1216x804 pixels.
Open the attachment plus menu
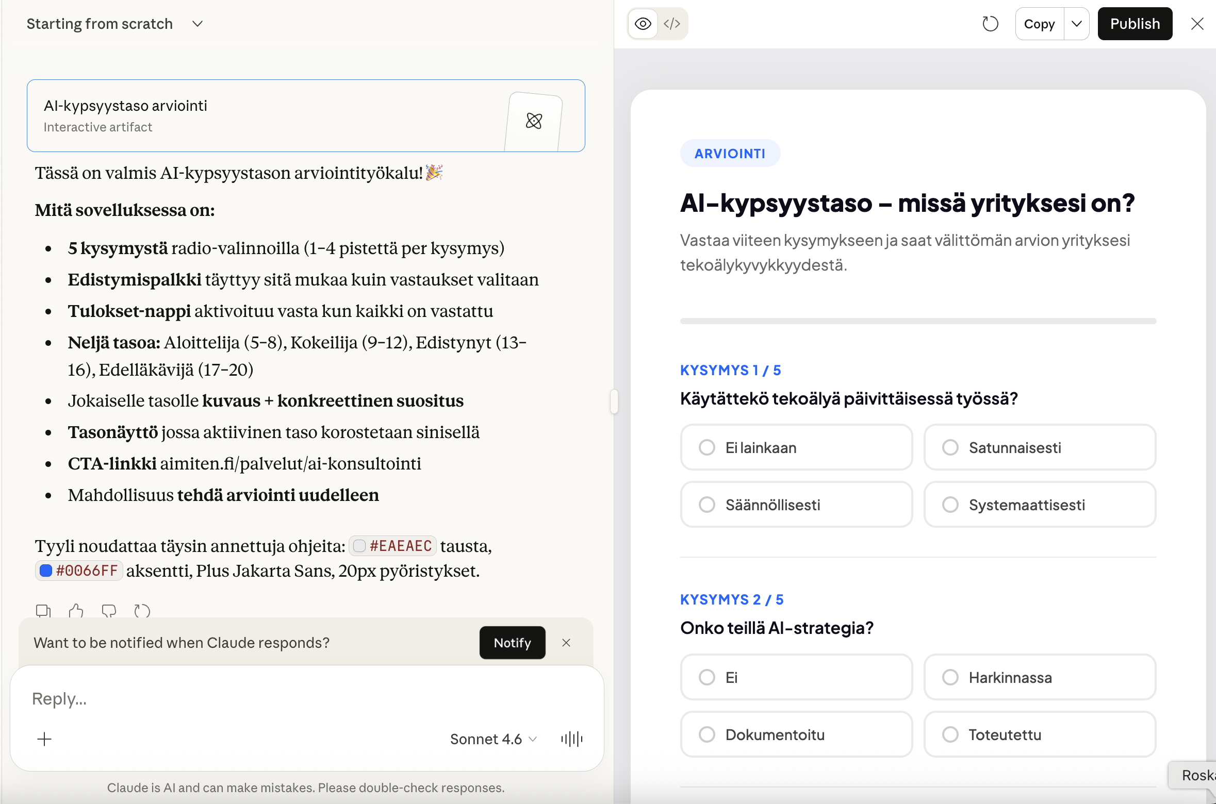pyautogui.click(x=44, y=739)
